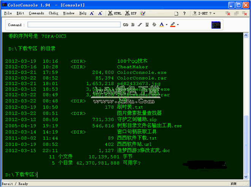
Task: Open the Window menu
Action: coord(69,13)
